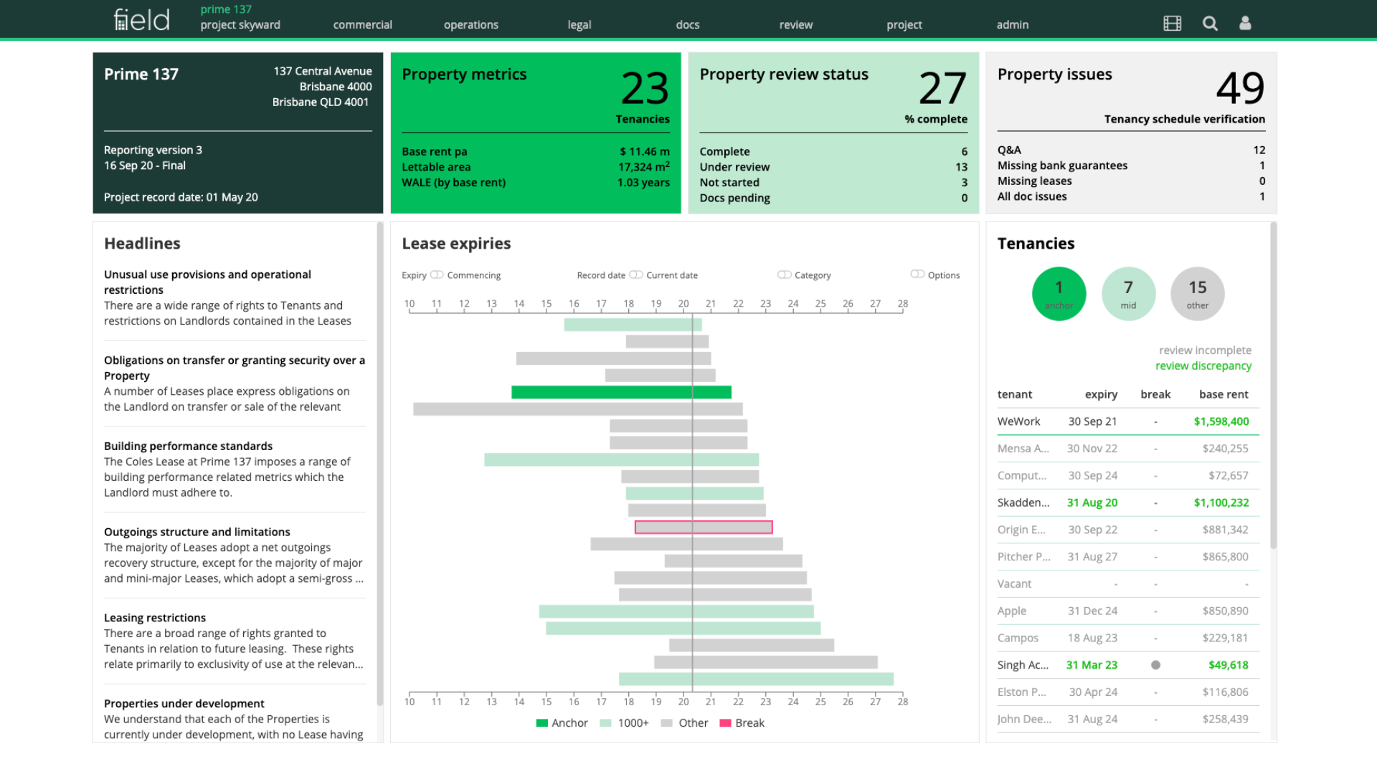Open Leasing restrictions headline
This screenshot has height=774, width=1377.
(234, 641)
